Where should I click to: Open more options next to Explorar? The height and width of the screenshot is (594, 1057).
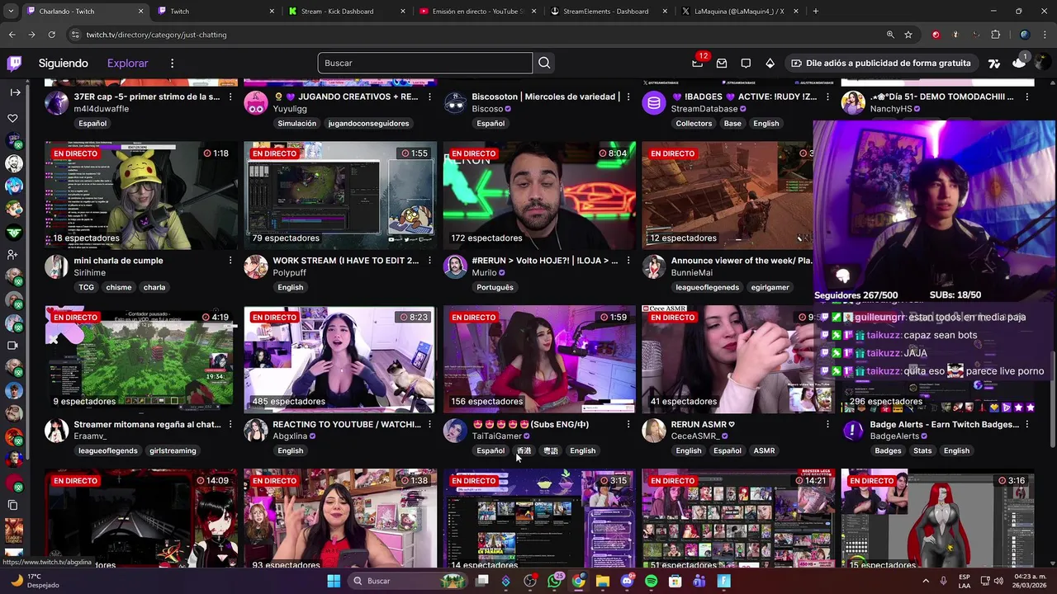tap(172, 64)
